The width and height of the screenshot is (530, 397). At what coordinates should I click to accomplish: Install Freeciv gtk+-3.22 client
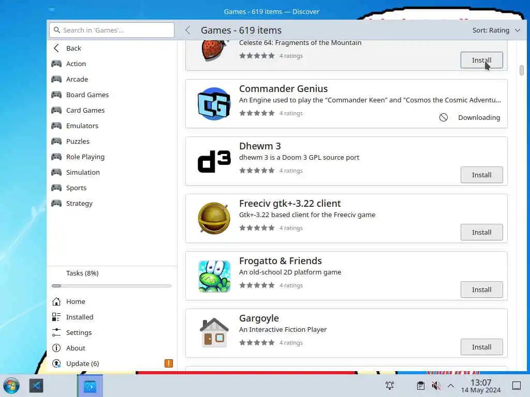click(481, 232)
